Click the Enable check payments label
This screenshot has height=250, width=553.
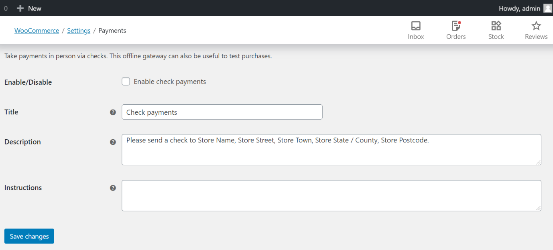click(170, 82)
